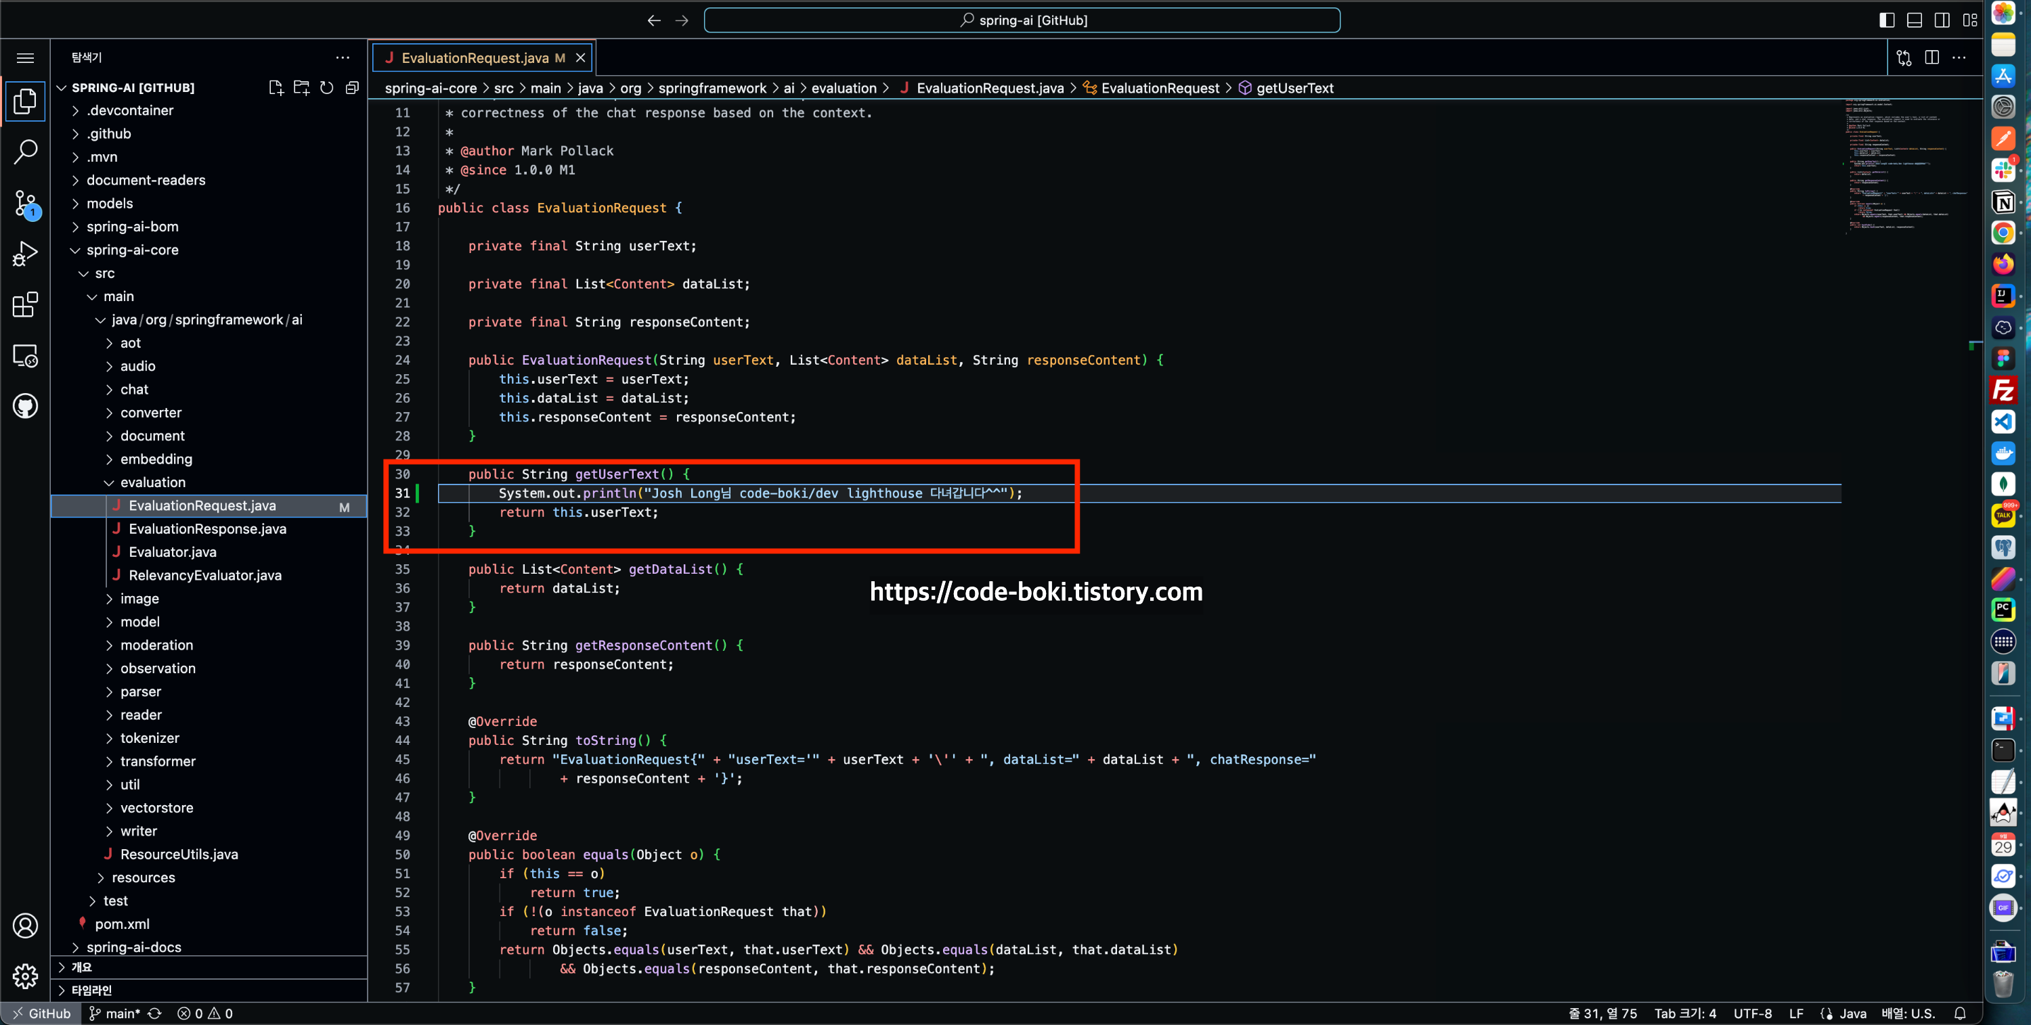Click the New File icon in explorer header
Screen dimensions: 2031x1025
[275, 87]
